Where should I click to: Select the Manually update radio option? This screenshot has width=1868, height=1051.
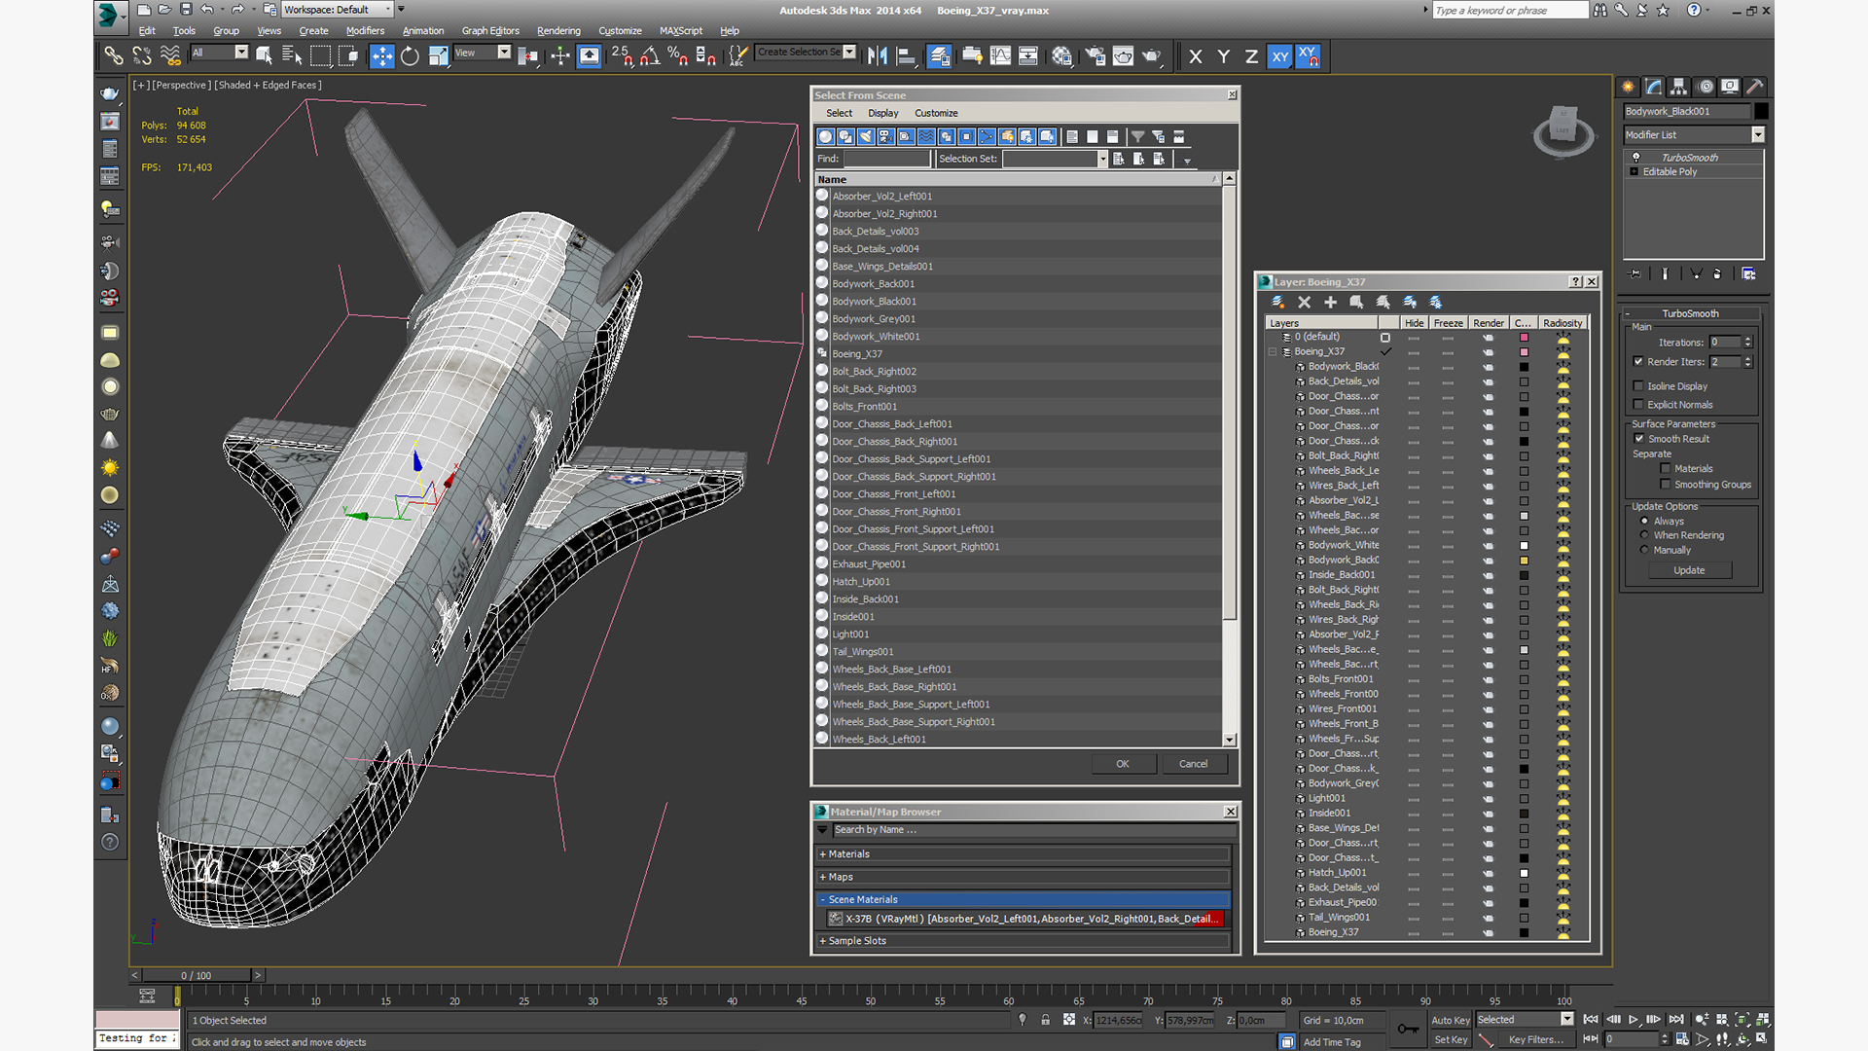pos(1645,550)
